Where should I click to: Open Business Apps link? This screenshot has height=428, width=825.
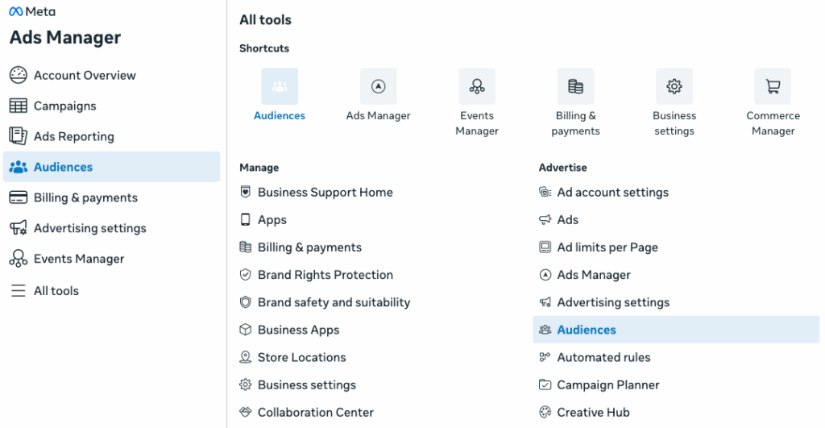point(298,330)
